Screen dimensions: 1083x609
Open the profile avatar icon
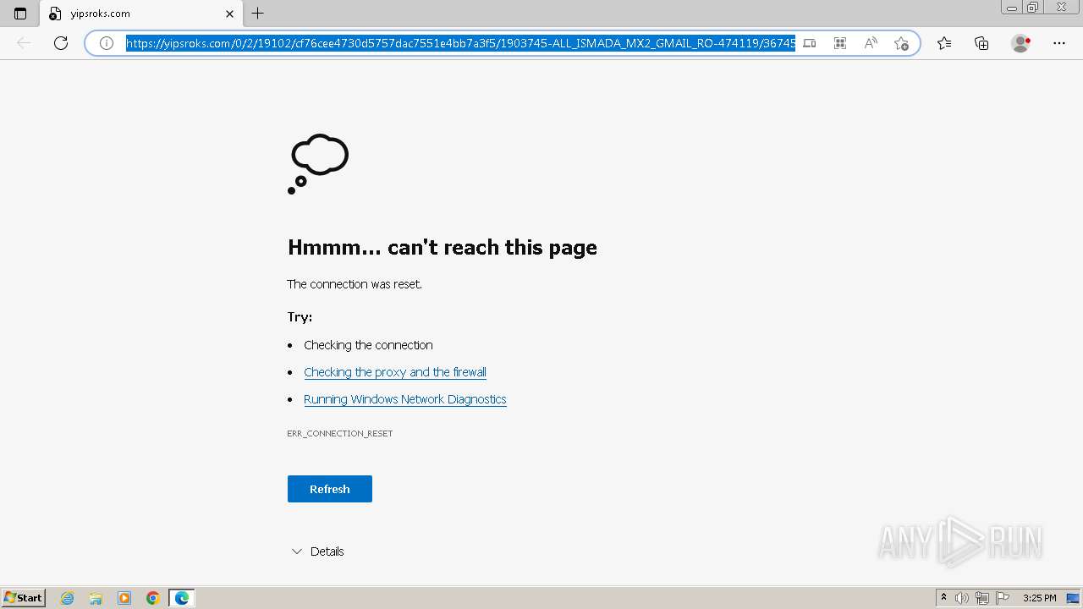click(1020, 43)
